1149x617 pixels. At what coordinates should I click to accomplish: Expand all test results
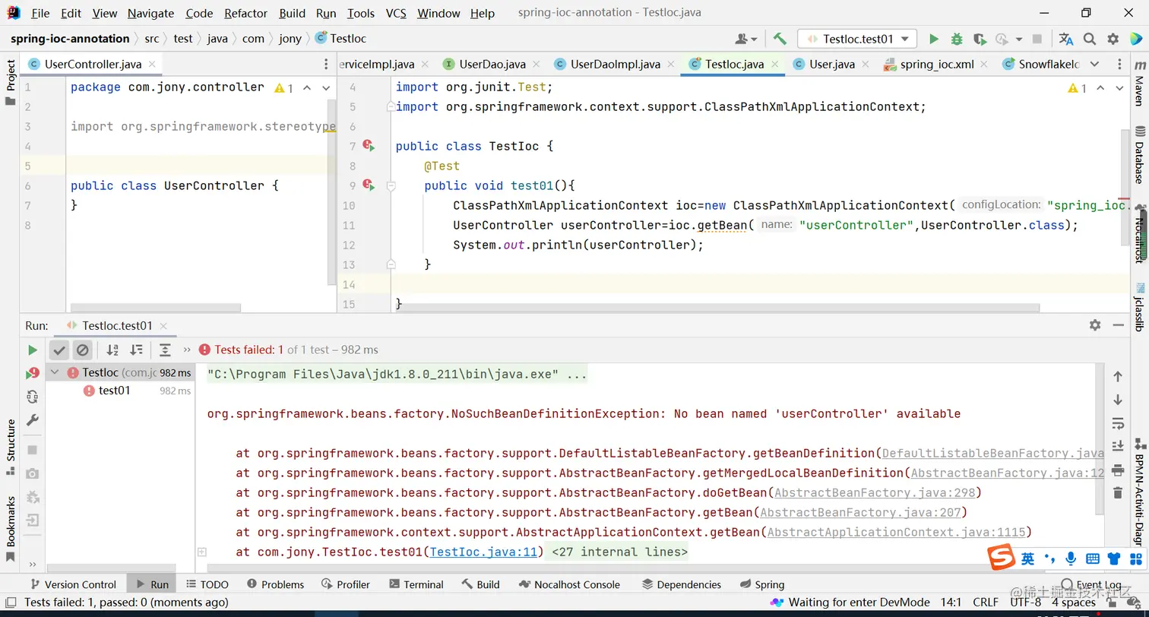click(165, 350)
